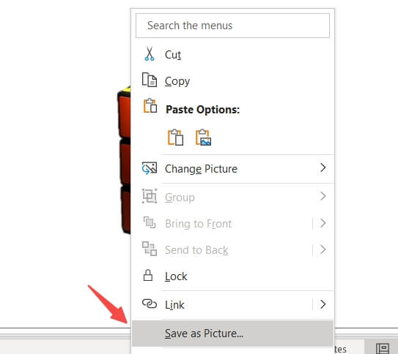Viewport: 398px width, 354px height.
Task: Click the Bring to Front icon
Action: (x=150, y=222)
